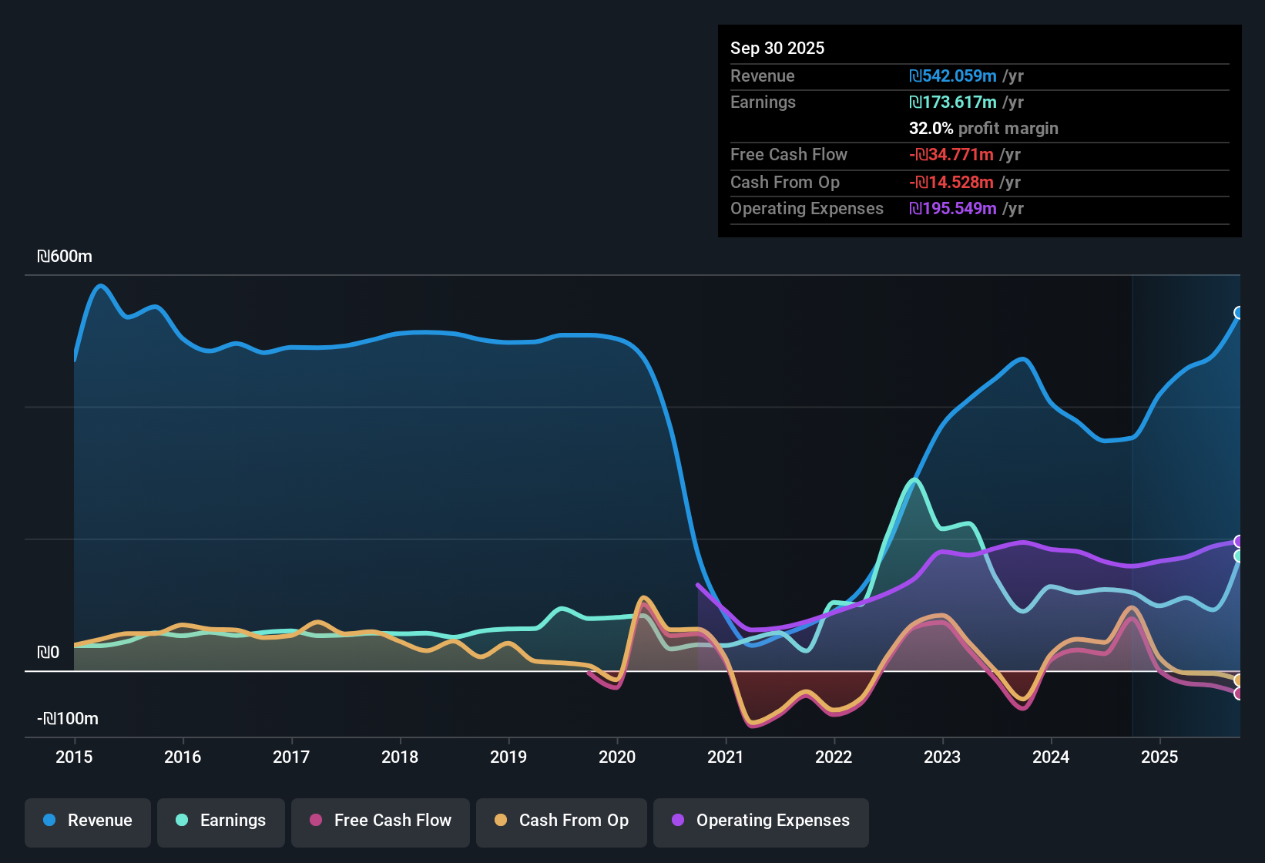The width and height of the screenshot is (1265, 863).
Task: Expand the Sep 30 2025 tooltip details
Action: tap(777, 48)
